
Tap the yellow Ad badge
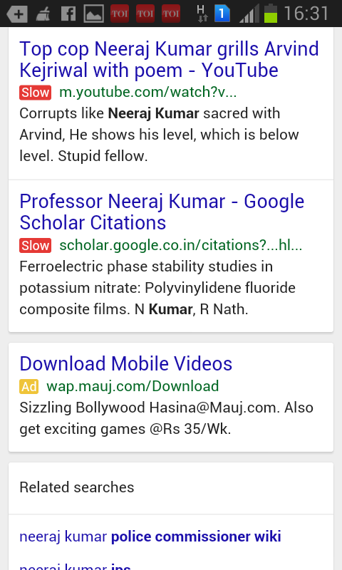pyautogui.click(x=28, y=386)
